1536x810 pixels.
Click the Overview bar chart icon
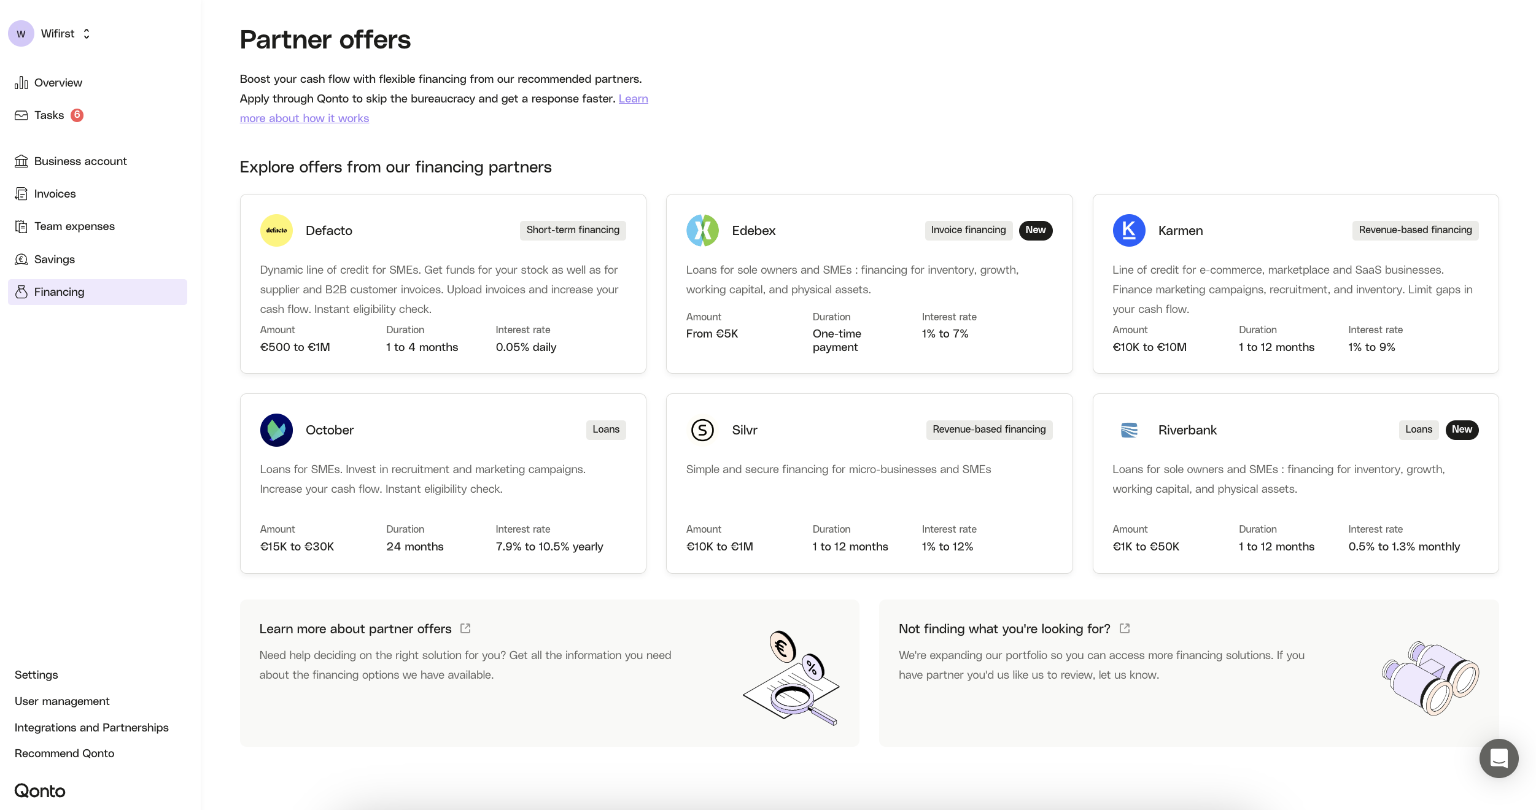[21, 83]
